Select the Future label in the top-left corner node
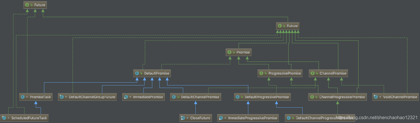 click(40, 5)
